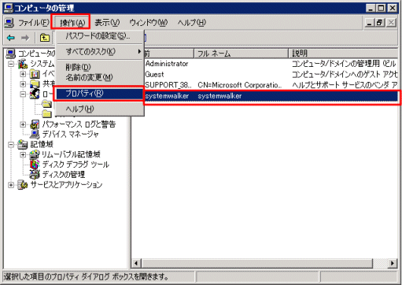Choose 名前の変更(M) from the menu
Viewport: 402px width, 285px height.
click(x=100, y=77)
